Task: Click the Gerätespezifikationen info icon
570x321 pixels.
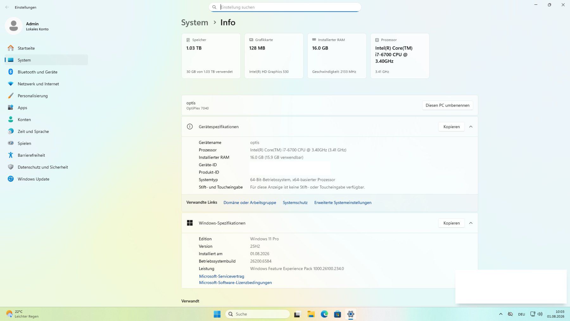Action: 190,127
